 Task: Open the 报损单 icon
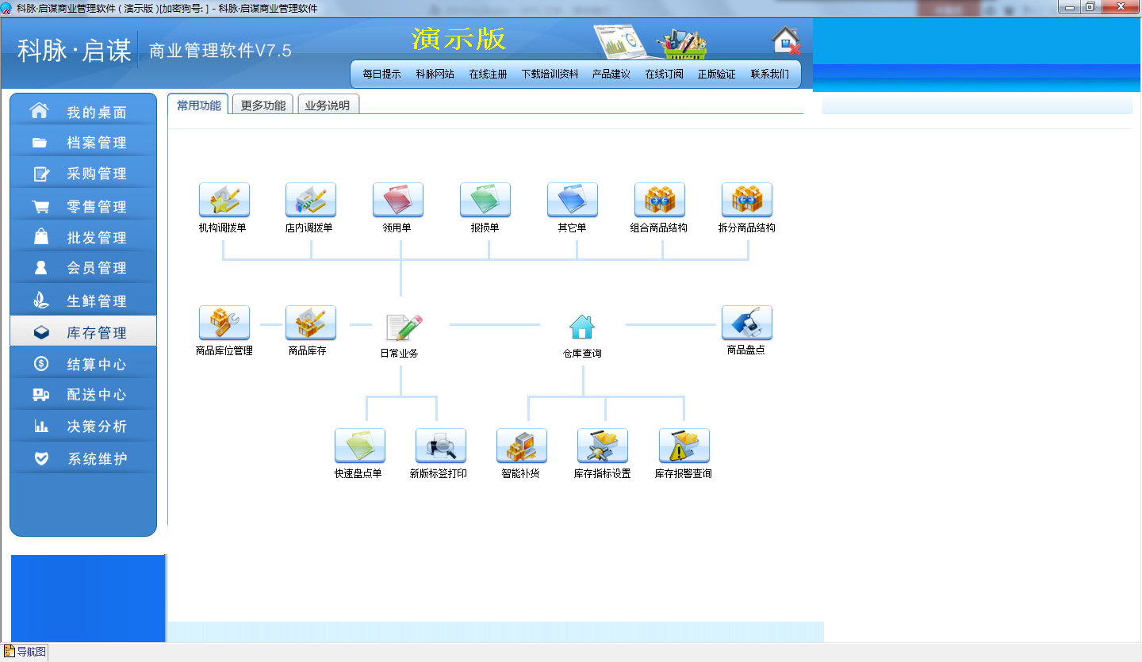pos(485,200)
